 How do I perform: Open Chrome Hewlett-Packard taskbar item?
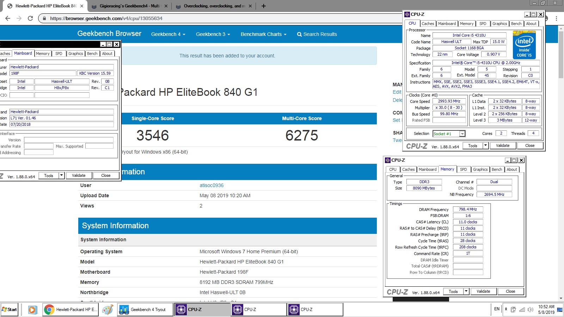point(70,310)
